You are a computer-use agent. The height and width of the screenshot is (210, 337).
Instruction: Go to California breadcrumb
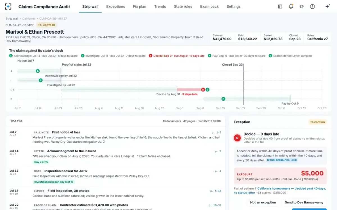coord(29,19)
